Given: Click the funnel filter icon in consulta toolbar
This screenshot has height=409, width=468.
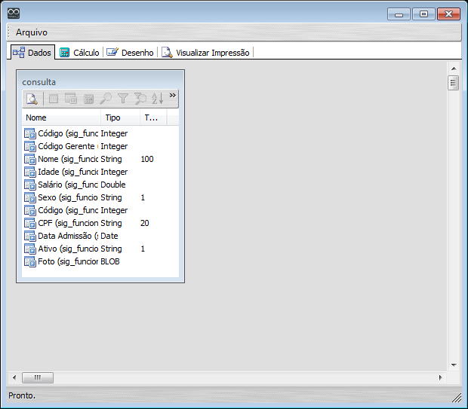Looking at the screenshot, I should (x=123, y=99).
